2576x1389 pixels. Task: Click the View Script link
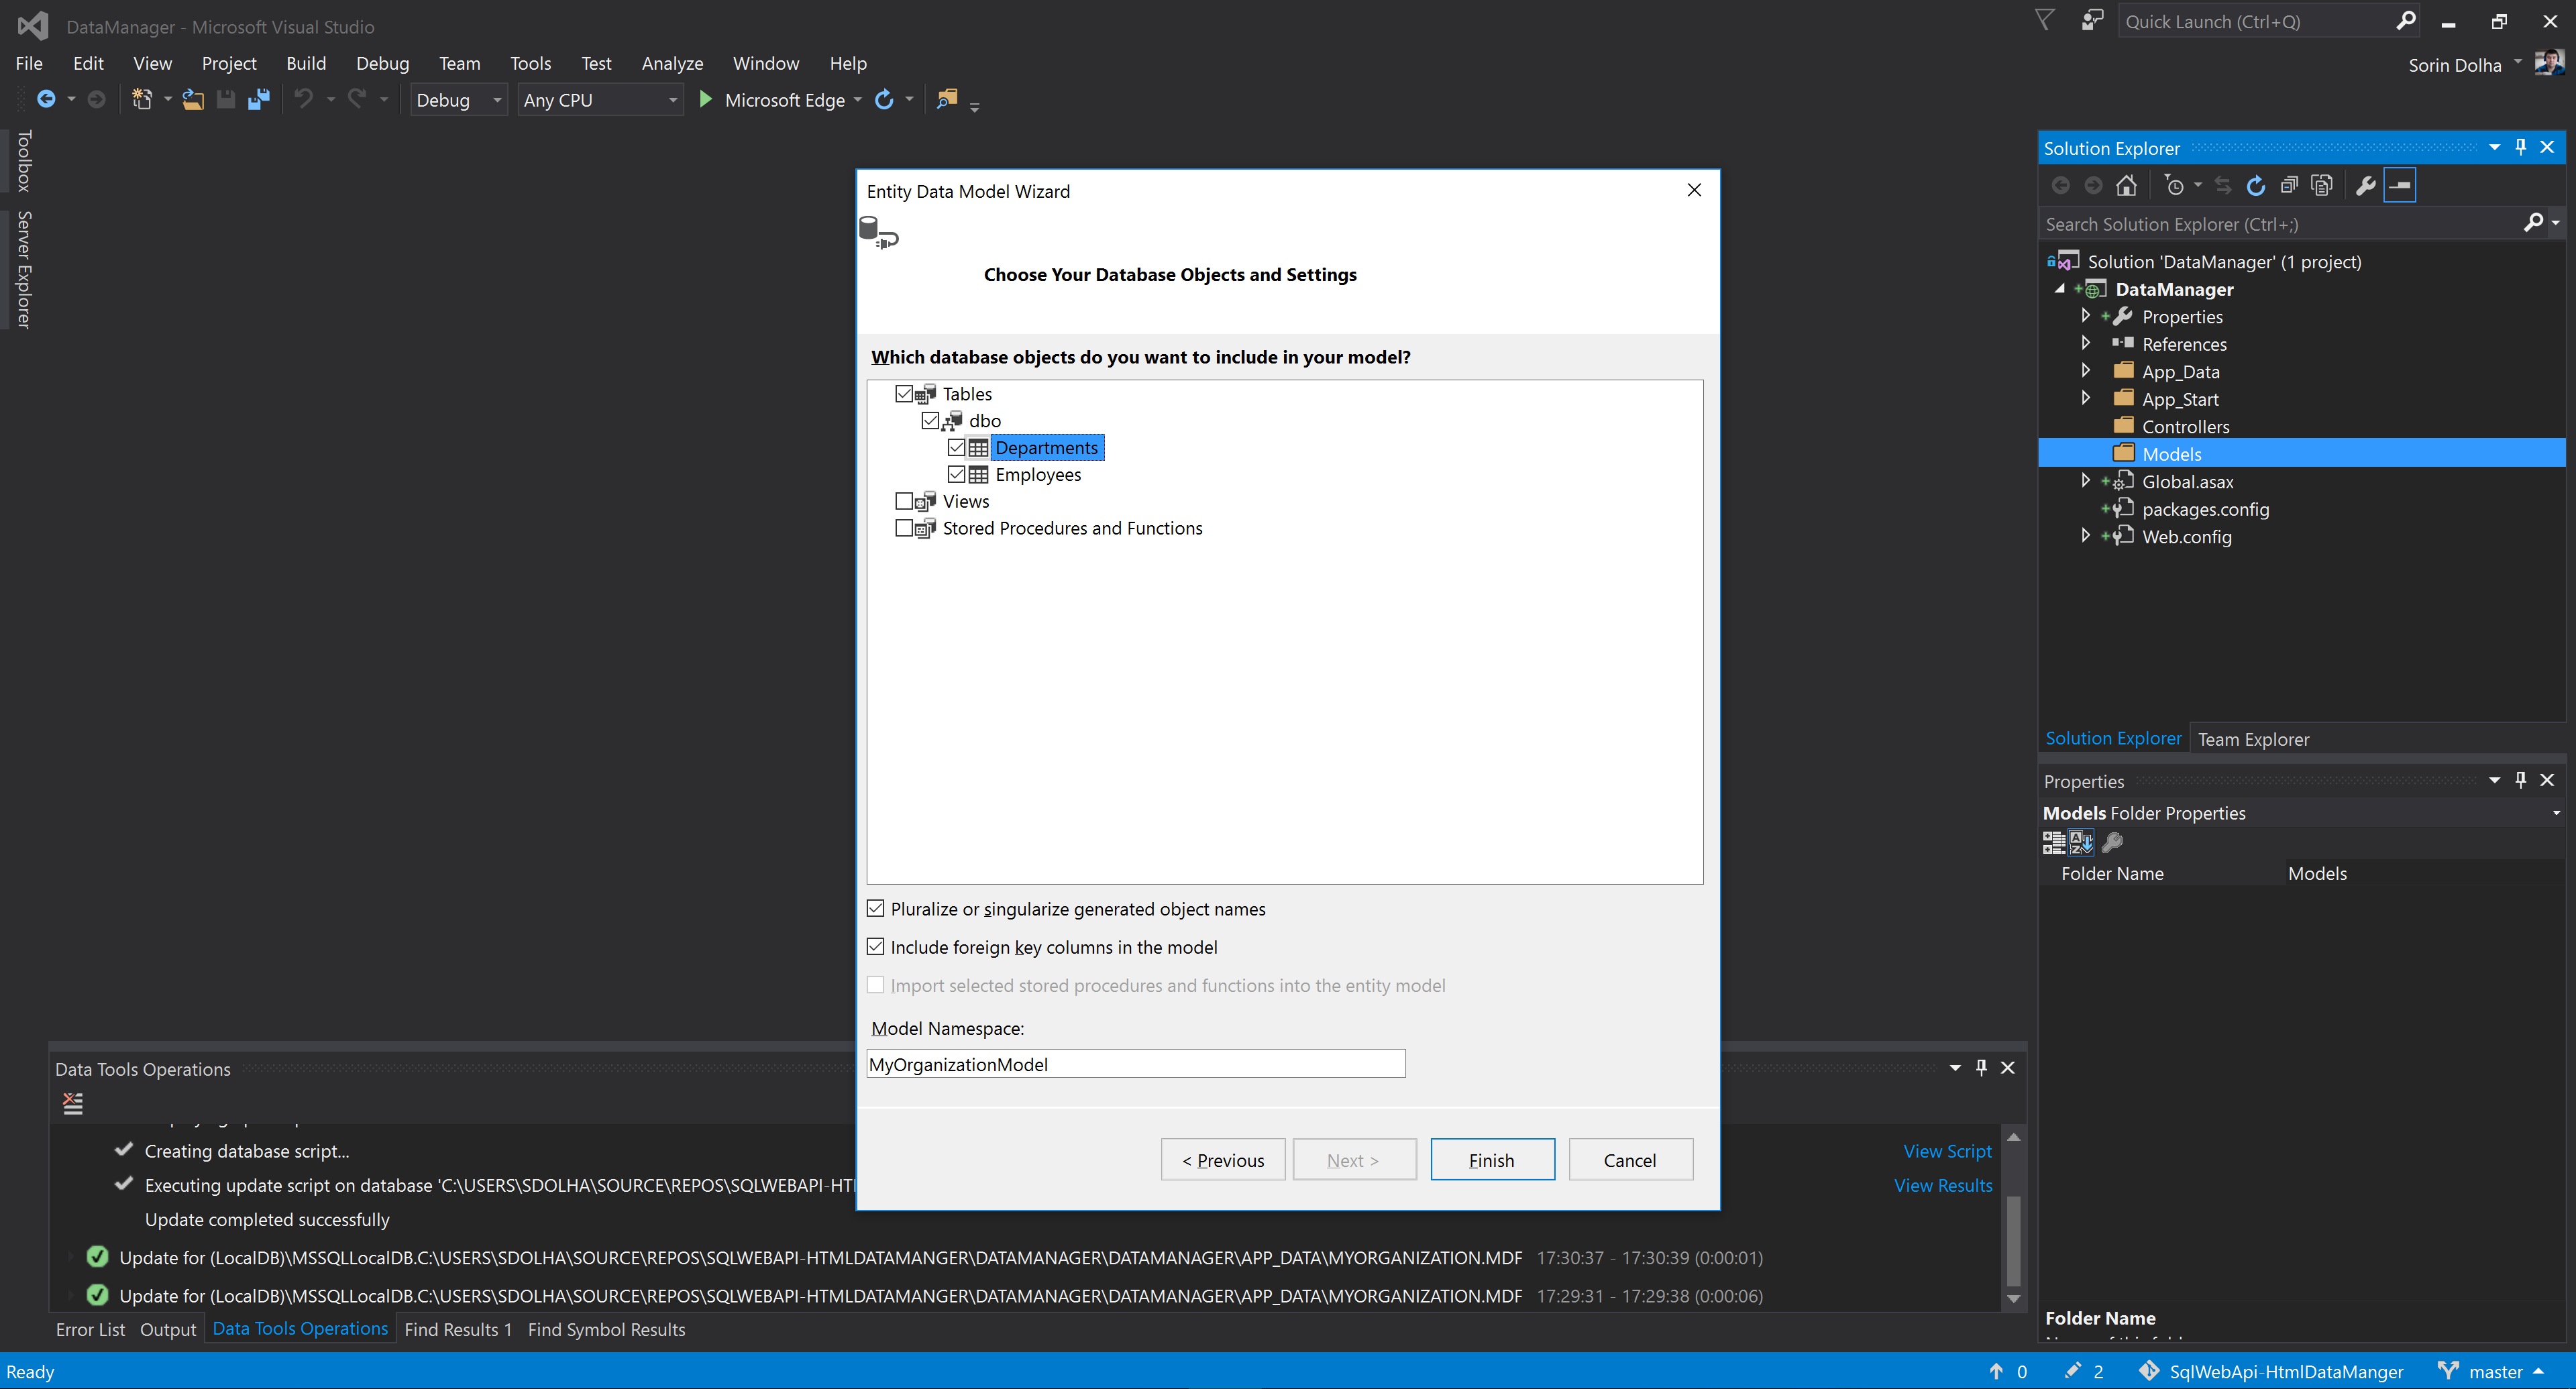[1946, 1151]
